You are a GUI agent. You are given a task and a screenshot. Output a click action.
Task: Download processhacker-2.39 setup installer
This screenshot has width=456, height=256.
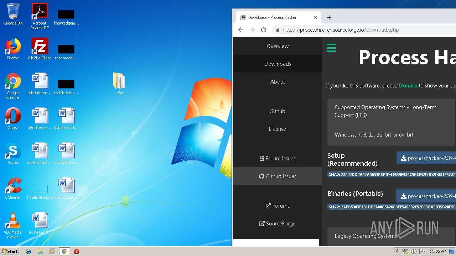[x=426, y=158]
